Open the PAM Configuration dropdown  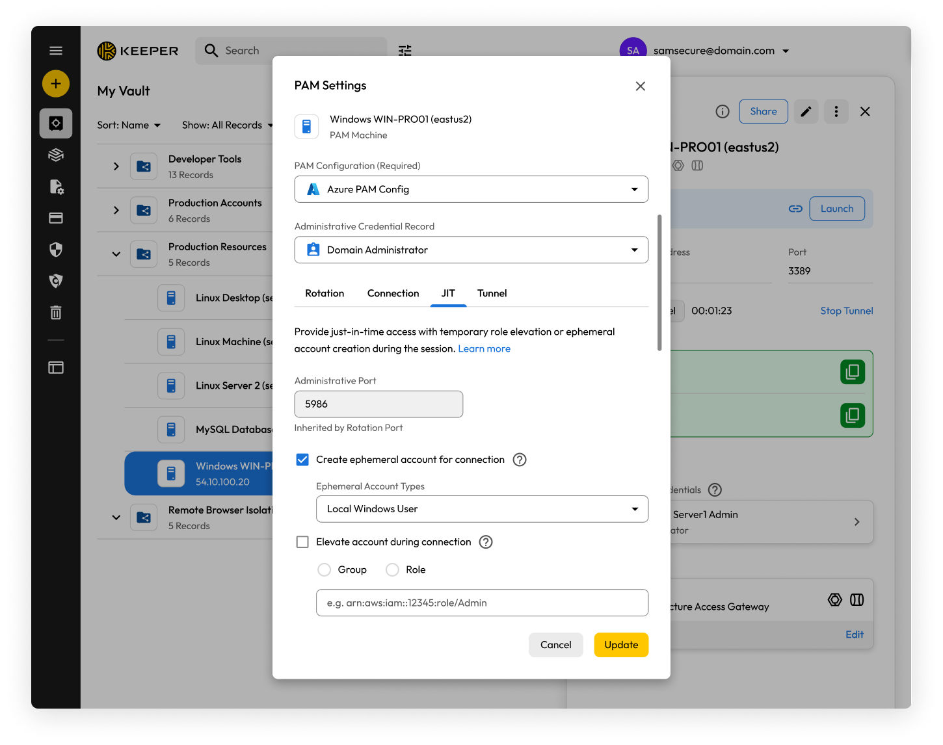(x=471, y=189)
